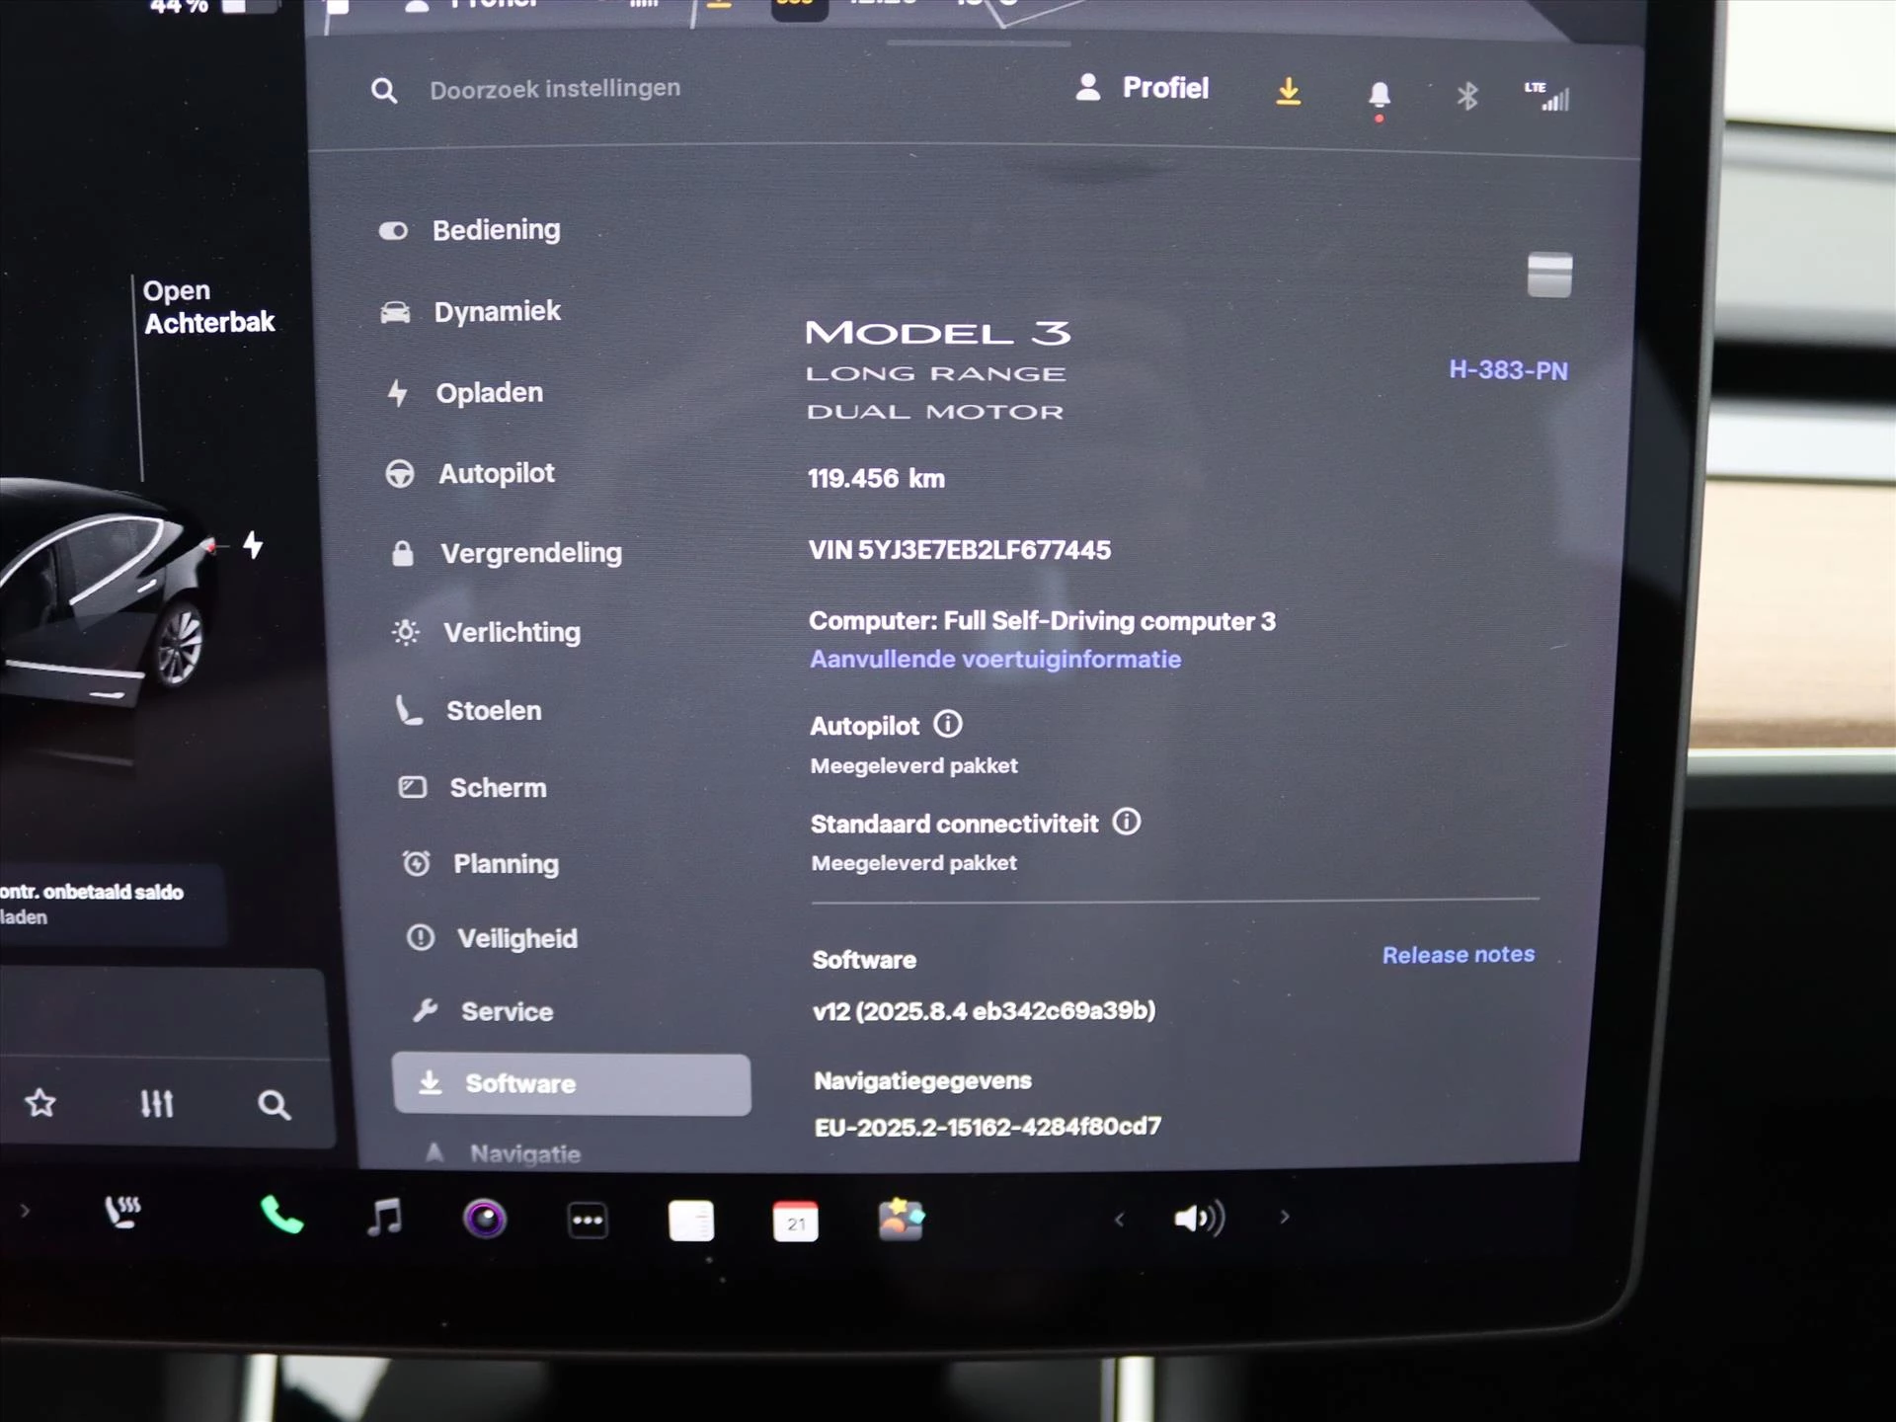Open seat heater control icon
The image size is (1896, 1422).
tap(123, 1212)
